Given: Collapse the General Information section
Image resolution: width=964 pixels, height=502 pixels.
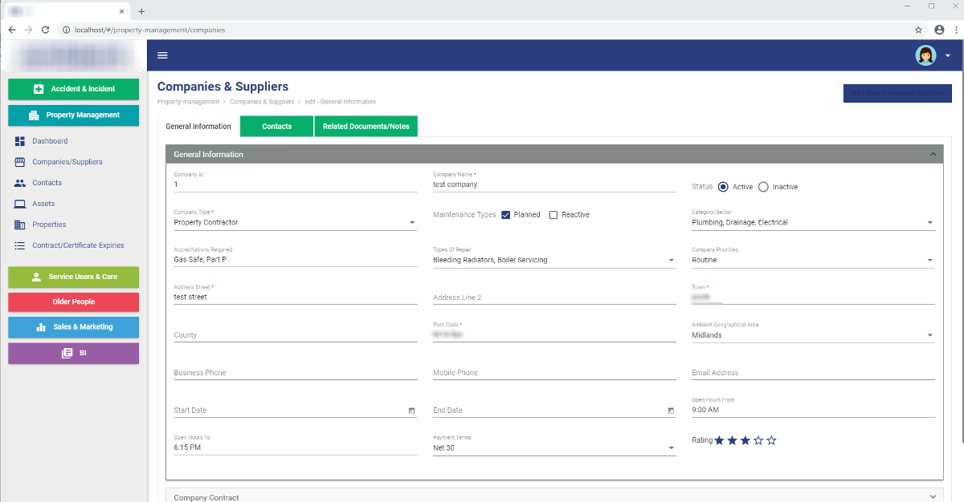Looking at the screenshot, I should click(933, 153).
